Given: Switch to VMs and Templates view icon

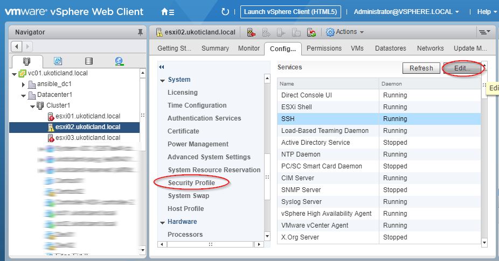Looking at the screenshot, I should [58, 61].
